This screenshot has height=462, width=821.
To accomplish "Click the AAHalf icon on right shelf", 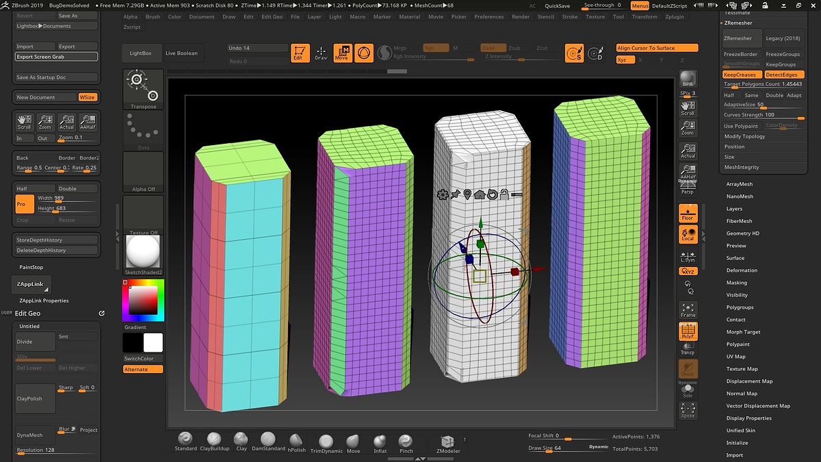I will click(x=688, y=172).
